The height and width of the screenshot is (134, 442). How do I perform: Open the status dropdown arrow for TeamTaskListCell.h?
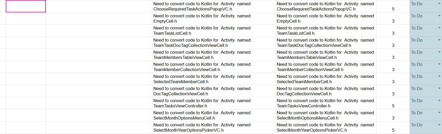coord(439,28)
